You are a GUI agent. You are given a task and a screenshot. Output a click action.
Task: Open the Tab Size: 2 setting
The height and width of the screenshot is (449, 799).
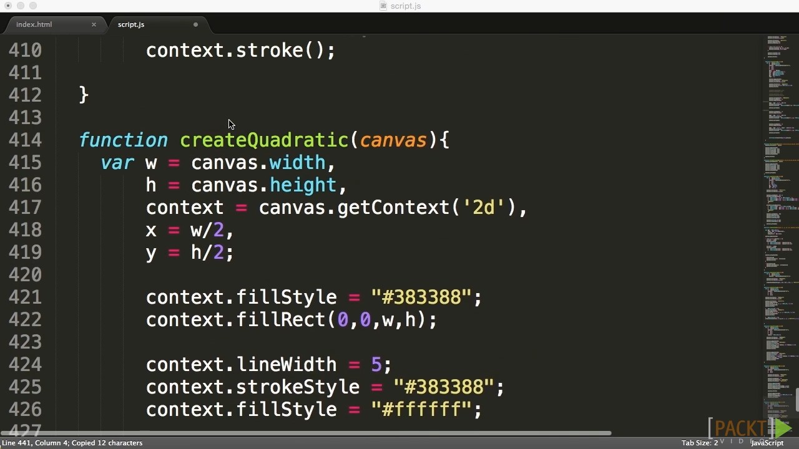click(x=700, y=443)
